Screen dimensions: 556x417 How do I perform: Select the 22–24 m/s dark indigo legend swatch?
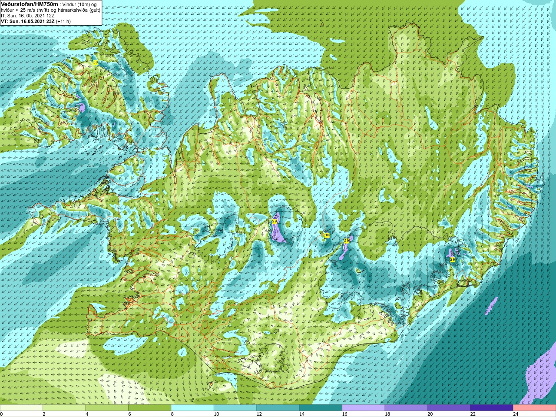492,408
